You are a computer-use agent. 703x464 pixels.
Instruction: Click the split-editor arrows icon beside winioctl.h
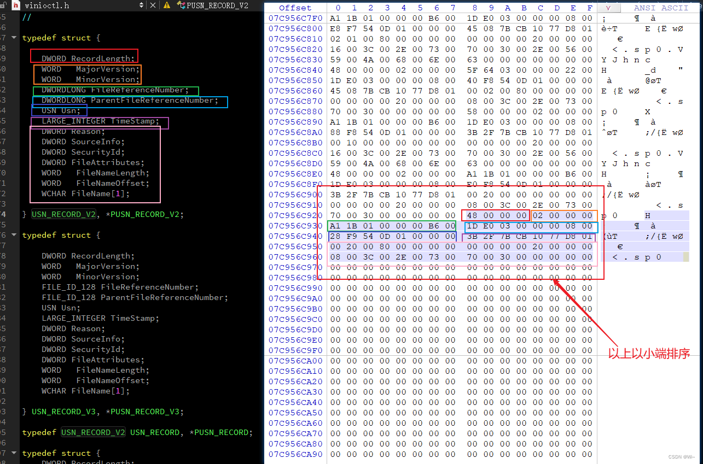coord(141,5)
